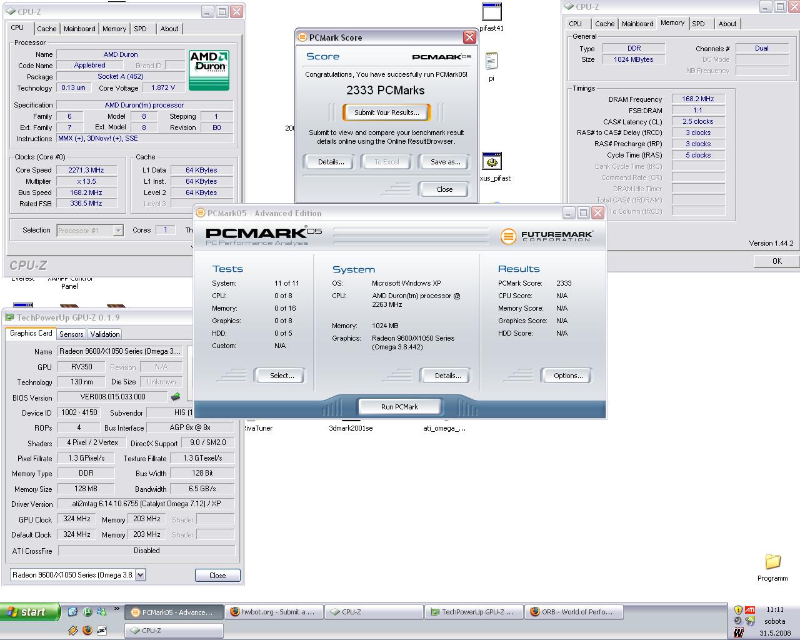Click the ATI CrossFire Disabled field

click(146, 551)
